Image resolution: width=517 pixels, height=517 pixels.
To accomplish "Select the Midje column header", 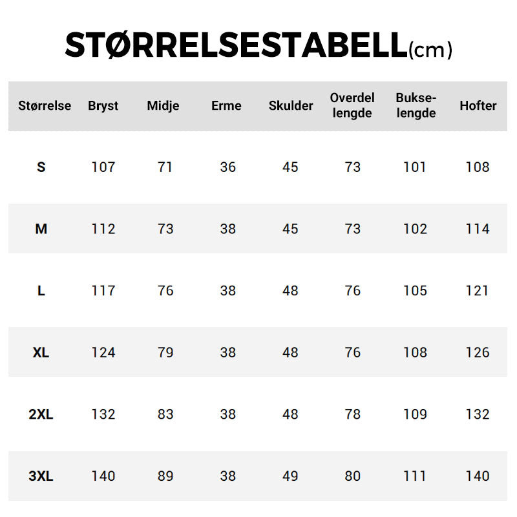I will click(x=163, y=106).
